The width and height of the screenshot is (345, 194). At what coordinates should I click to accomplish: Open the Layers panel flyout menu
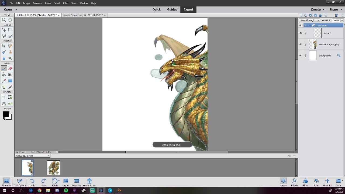pyautogui.click(x=342, y=15)
